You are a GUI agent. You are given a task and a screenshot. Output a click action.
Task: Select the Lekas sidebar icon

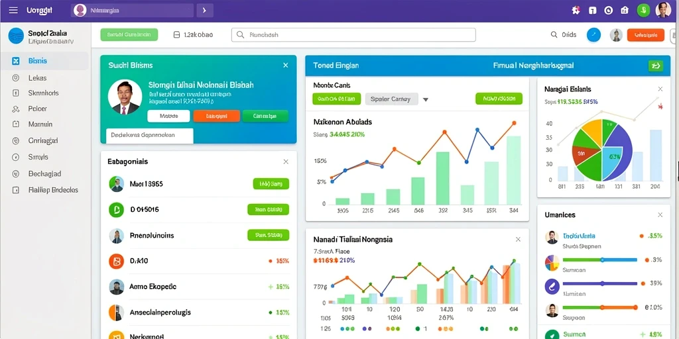coord(16,78)
